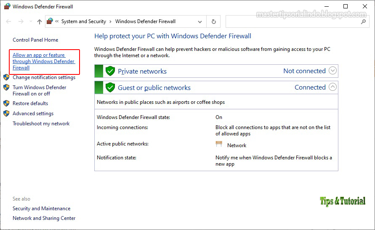Open the recent locations dropdown arrow
Viewport: 375px width, 230px height.
[31, 21]
